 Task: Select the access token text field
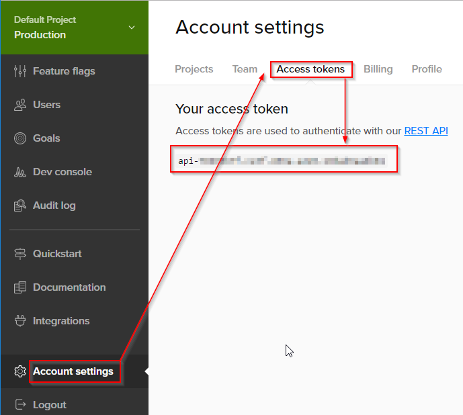coord(284,161)
